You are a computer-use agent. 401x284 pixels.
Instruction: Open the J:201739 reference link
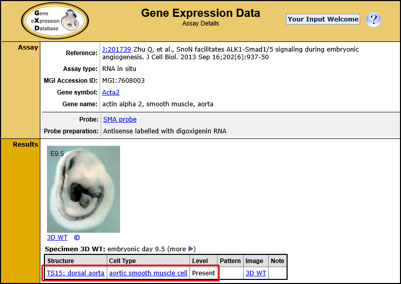(x=117, y=49)
